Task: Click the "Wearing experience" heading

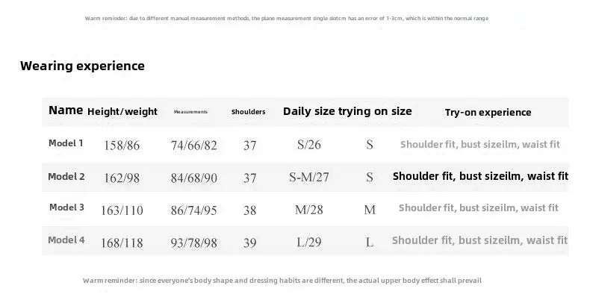Action: coord(82,66)
